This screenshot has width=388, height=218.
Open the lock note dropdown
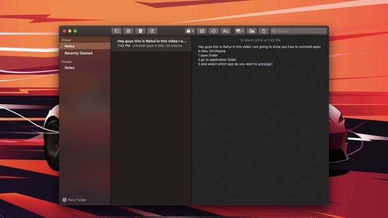190,31
